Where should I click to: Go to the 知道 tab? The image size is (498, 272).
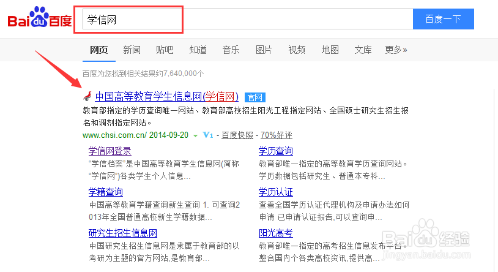pos(198,50)
